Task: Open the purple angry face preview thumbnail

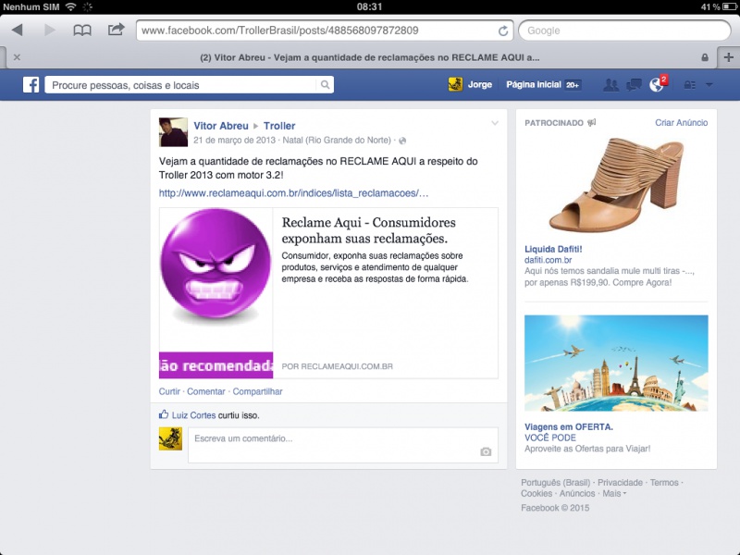Action: tap(216, 293)
